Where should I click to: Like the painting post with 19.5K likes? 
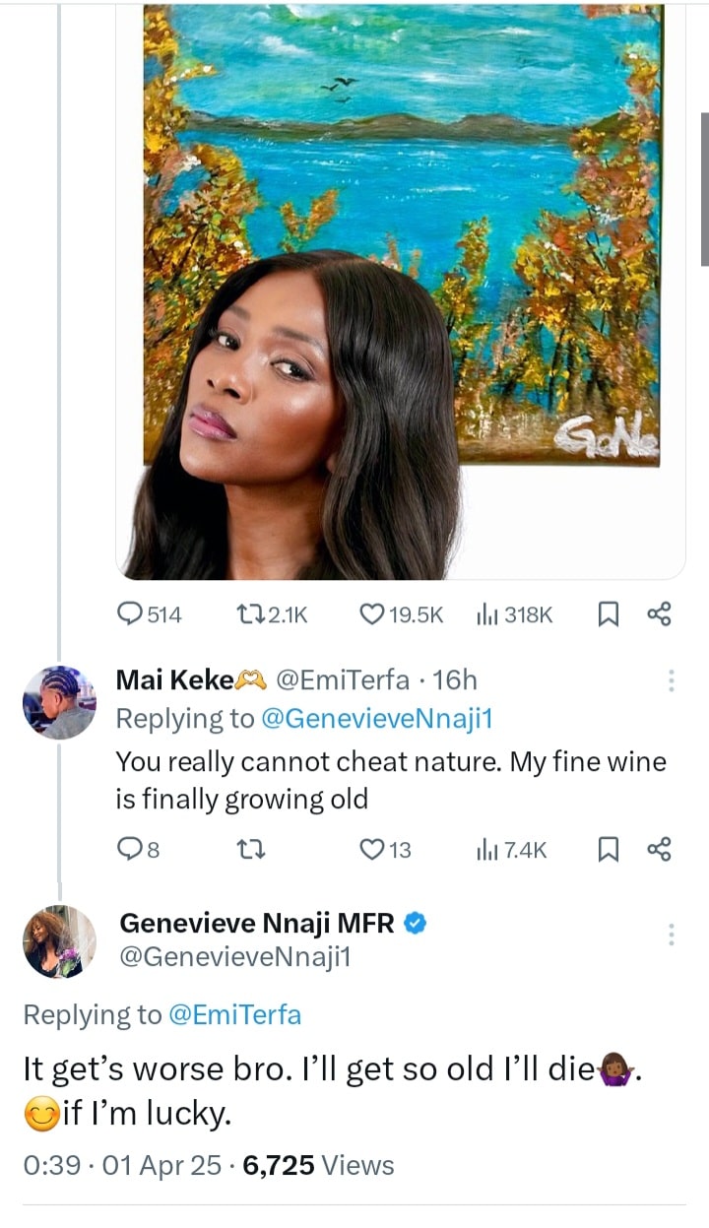[371, 614]
